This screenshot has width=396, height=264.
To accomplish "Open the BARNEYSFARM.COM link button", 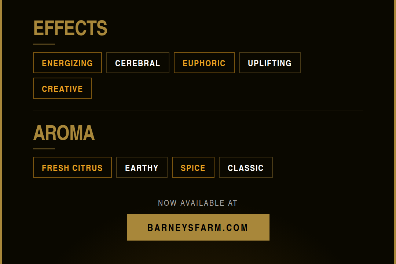I will tap(198, 227).
